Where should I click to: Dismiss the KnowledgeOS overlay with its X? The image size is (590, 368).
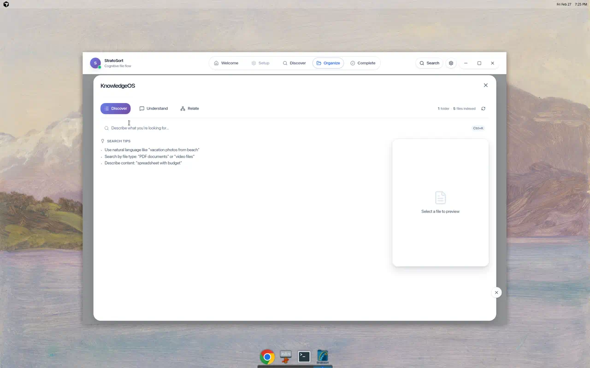pos(485,85)
